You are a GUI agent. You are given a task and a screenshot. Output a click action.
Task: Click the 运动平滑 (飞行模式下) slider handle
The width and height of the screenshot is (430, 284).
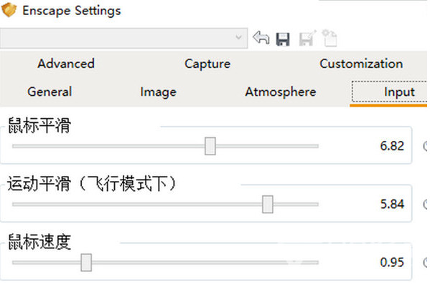[x=268, y=204]
